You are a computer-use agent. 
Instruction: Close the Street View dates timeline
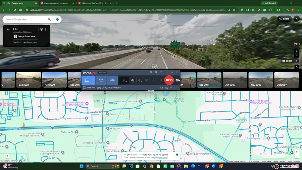click(296, 67)
